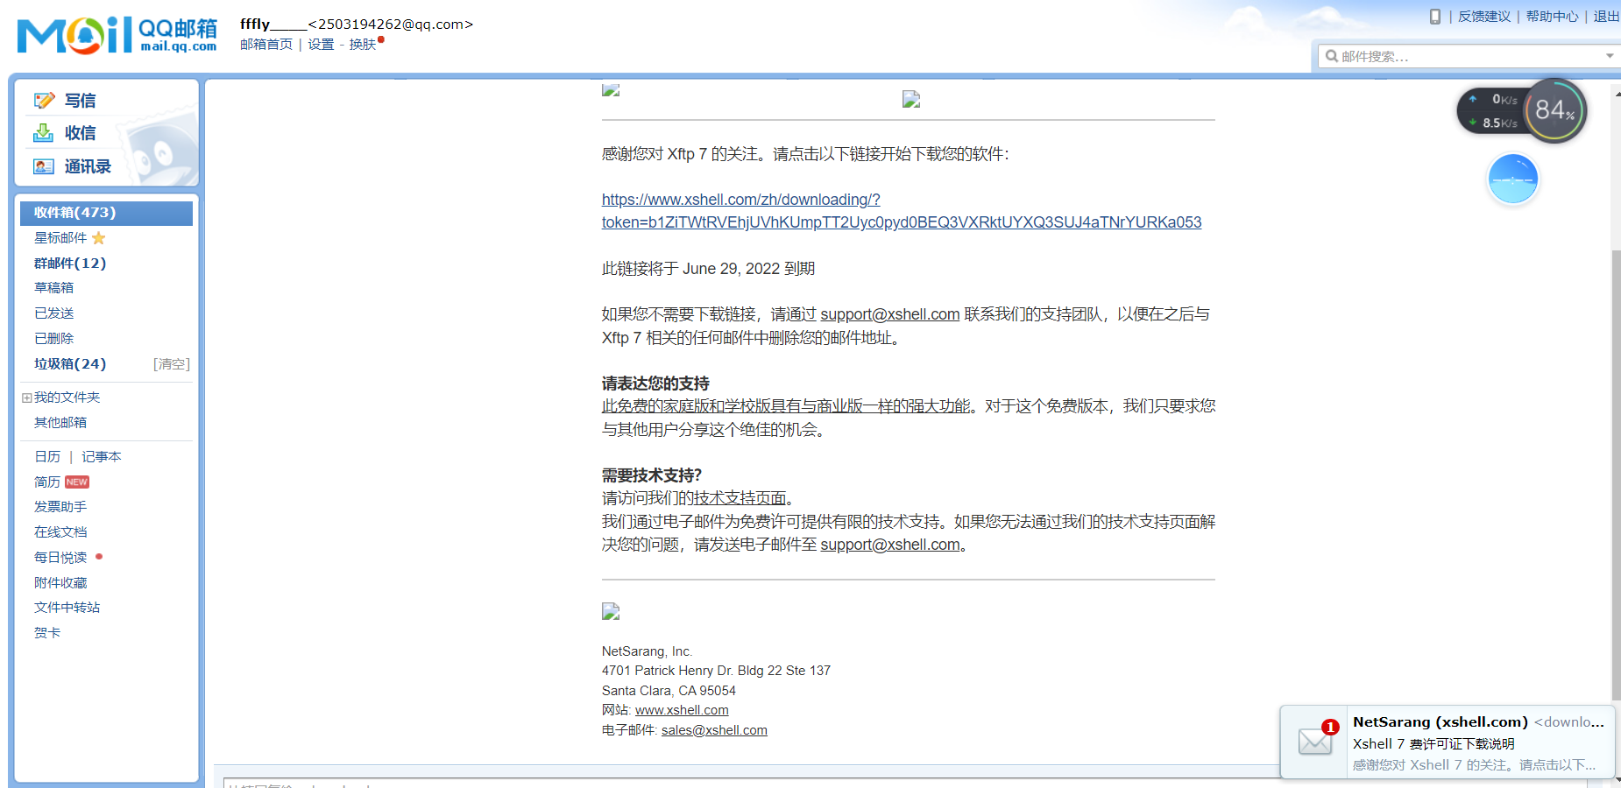The height and width of the screenshot is (788, 1621).
Task: Click the 邮件搜索 search input field
Action: coord(1468,56)
